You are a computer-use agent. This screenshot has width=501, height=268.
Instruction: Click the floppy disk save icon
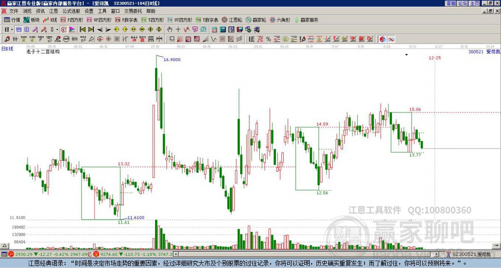point(240,30)
